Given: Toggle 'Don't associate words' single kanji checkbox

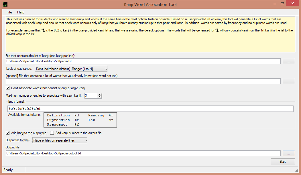Looking at the screenshot, I should 8,88.
